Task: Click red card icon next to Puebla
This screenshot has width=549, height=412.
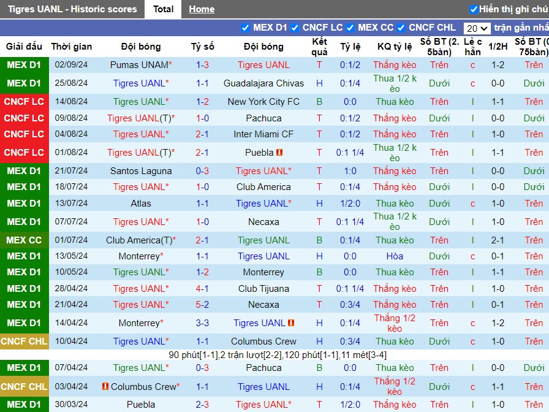Action: click(279, 153)
